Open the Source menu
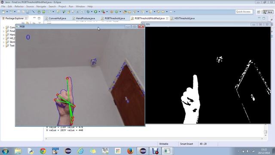 (30, 6)
